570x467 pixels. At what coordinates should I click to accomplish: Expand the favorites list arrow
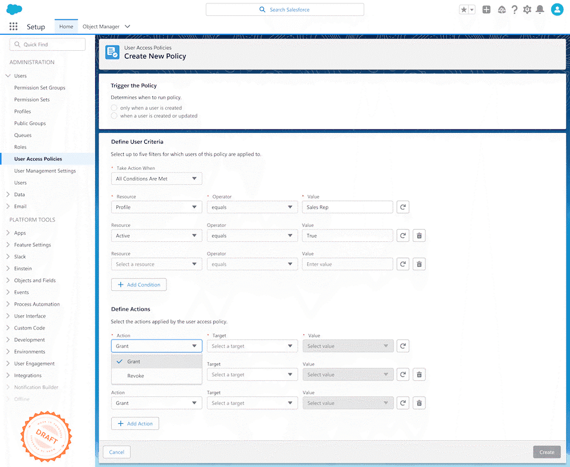coord(472,10)
